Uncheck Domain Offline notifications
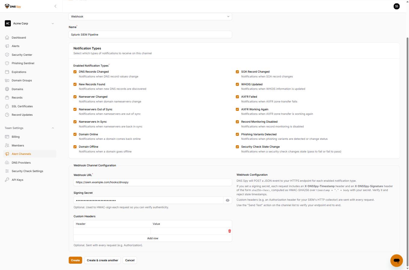The height and width of the screenshot is (270, 409). click(x=75, y=147)
